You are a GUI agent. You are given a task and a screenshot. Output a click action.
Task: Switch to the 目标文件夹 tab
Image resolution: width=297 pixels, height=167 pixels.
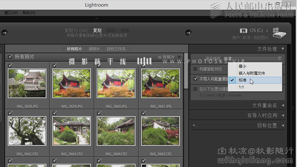pyautogui.click(x=116, y=49)
